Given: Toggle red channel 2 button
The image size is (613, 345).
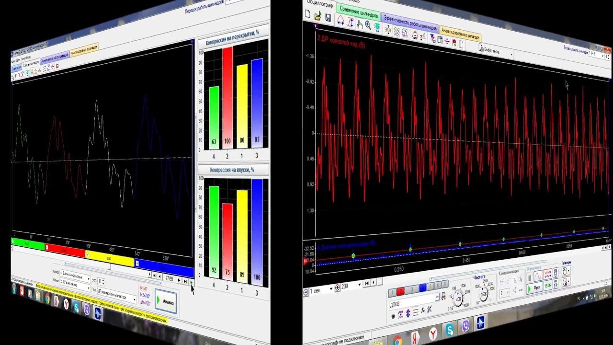Looking at the screenshot, I should pyautogui.click(x=400, y=291).
